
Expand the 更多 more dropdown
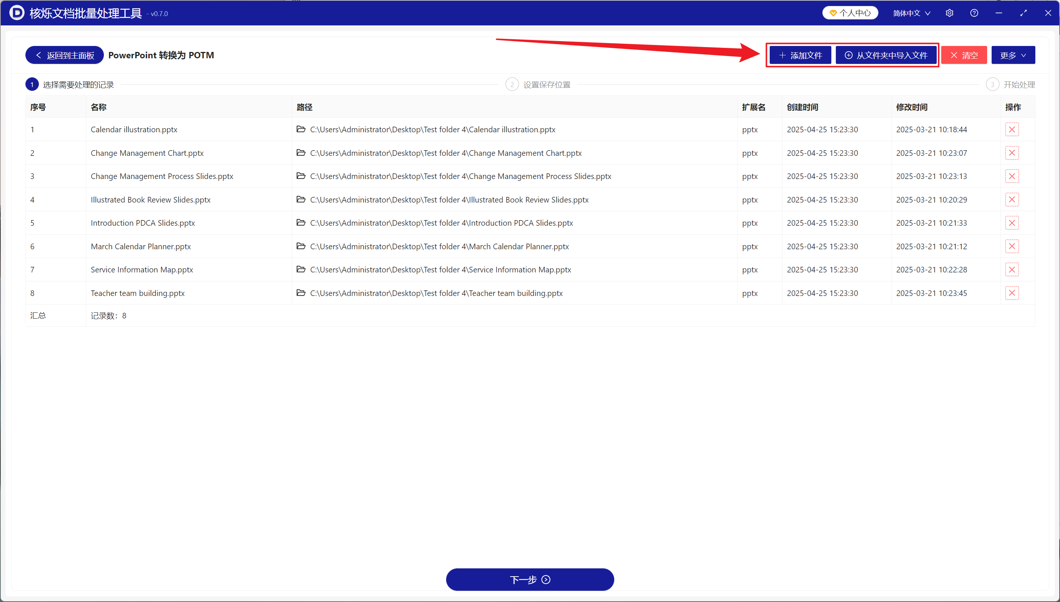1013,55
